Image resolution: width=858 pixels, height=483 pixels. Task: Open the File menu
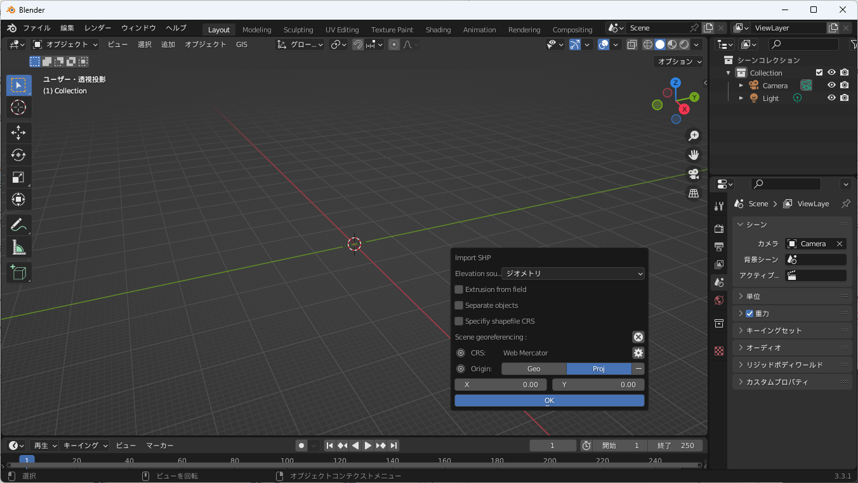click(x=37, y=29)
